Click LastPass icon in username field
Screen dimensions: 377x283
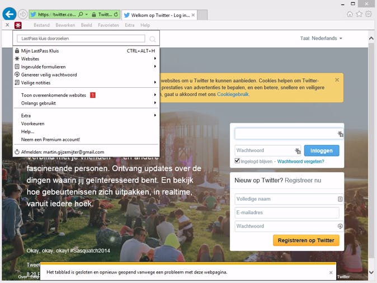point(340,134)
